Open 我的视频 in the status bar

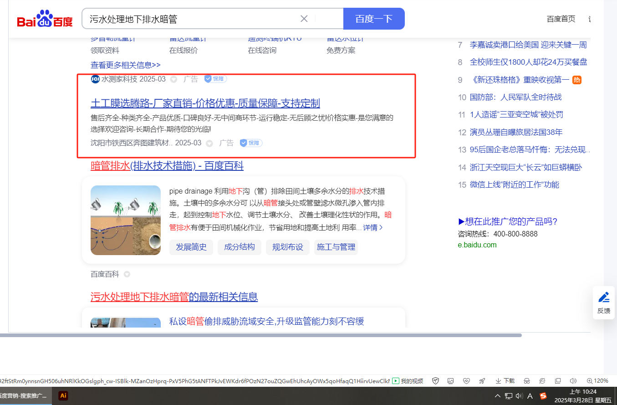click(x=408, y=381)
